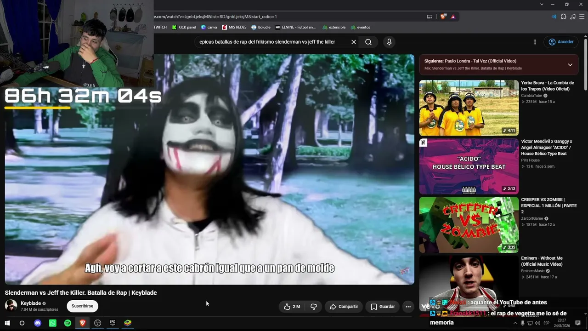Image resolution: width=588 pixels, height=331 pixels.
Task: Open Yerba Brava La Cumbia thumbnail
Action: coord(469,108)
